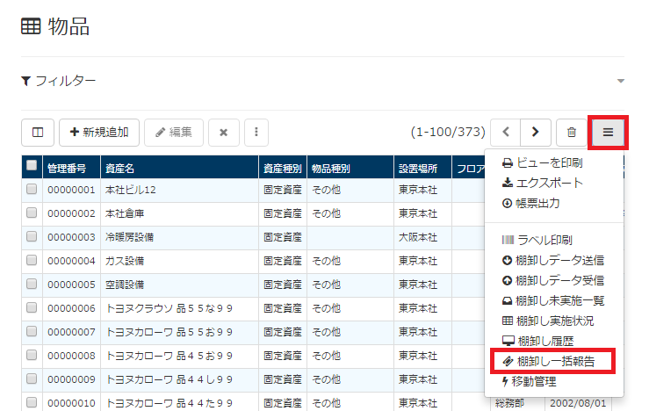The image size is (649, 411).
Task: Toggle the hamburger menu button
Action: pyautogui.click(x=608, y=133)
